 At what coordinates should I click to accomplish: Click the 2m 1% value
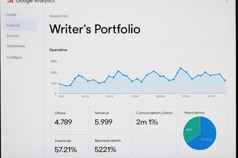(x=147, y=122)
